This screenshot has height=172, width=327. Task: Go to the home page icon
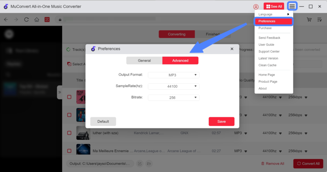(37, 20)
